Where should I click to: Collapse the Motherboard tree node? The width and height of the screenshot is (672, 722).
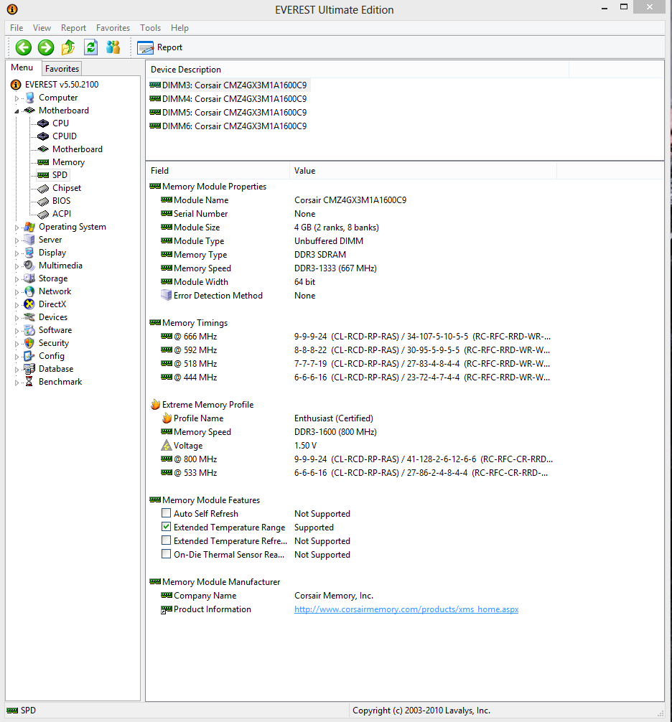pos(17,111)
